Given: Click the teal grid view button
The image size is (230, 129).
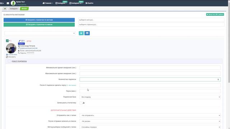Looking at the screenshot, I should (x=81, y=33).
